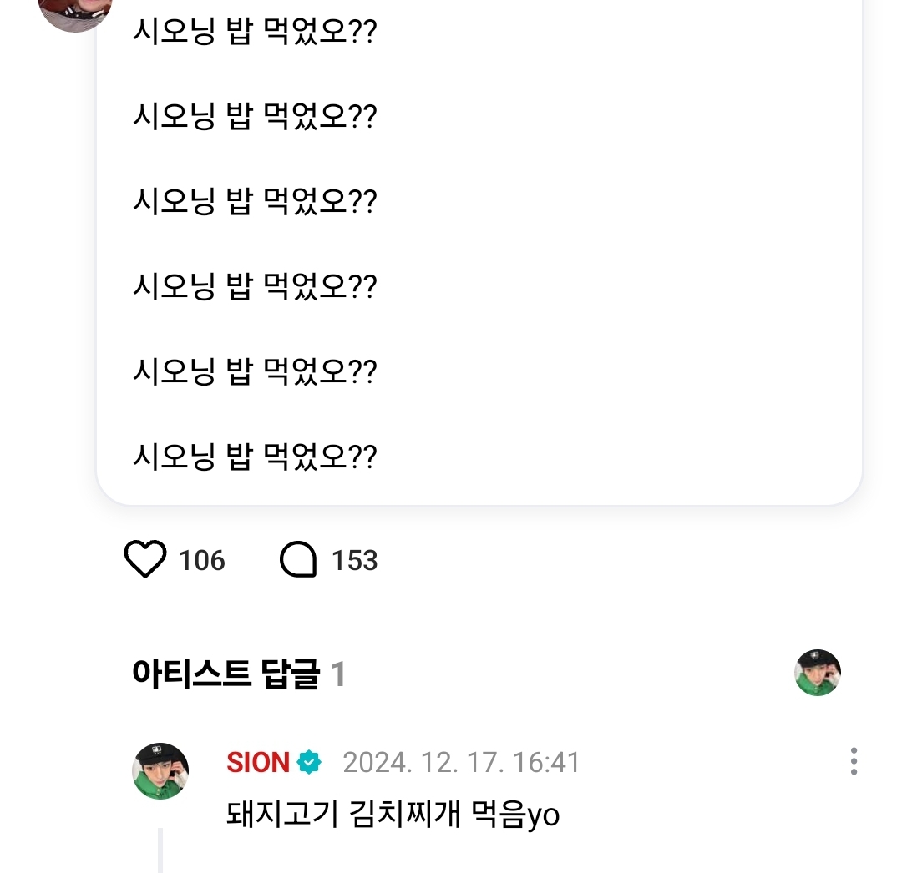Tap SION's reply text 돼지고기 김치찌개 먹음yo
This screenshot has height=873, width=902.
(x=393, y=815)
